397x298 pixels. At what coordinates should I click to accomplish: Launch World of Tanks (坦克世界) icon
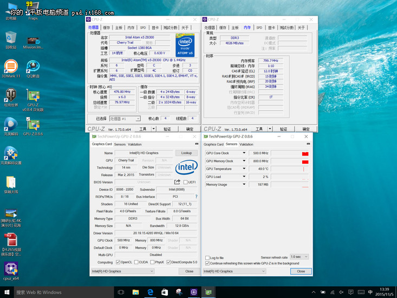coord(11,98)
